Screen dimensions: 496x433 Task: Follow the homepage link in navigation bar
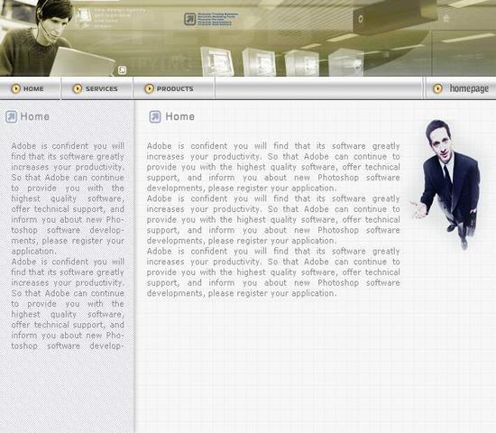(x=469, y=88)
